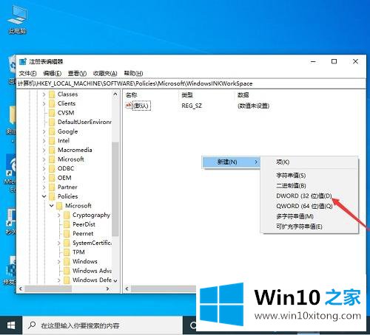Select the Intel folder icon
The image size is (370, 335).
click(52, 141)
